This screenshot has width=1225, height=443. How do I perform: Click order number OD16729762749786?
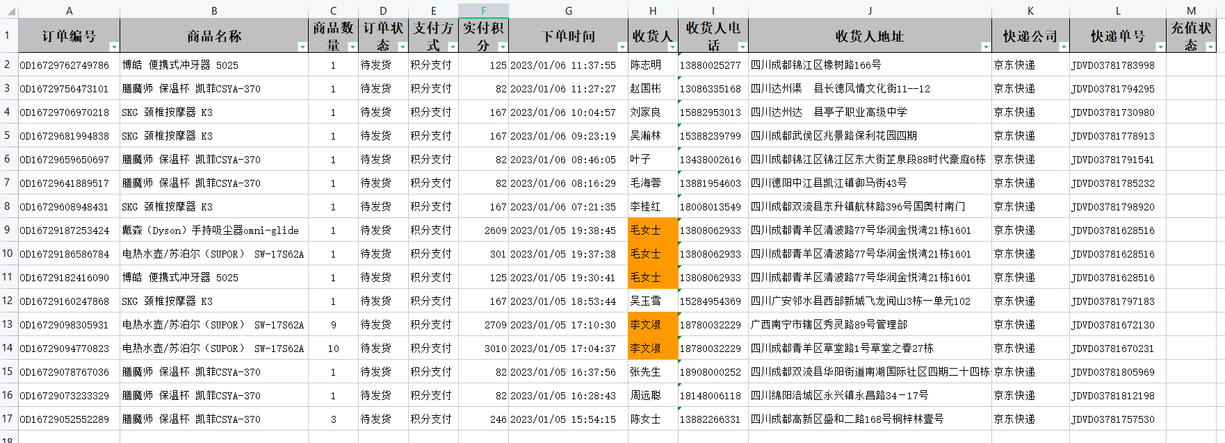65,65
